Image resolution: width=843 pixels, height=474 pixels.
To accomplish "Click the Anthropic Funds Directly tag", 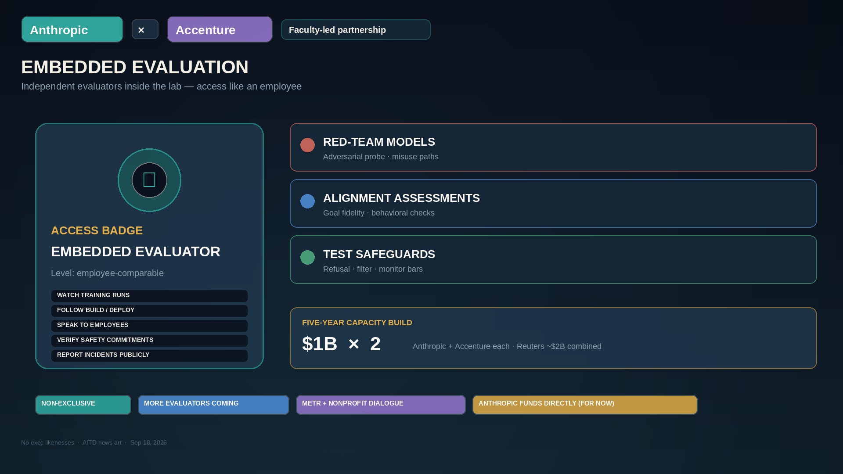I will point(585,405).
